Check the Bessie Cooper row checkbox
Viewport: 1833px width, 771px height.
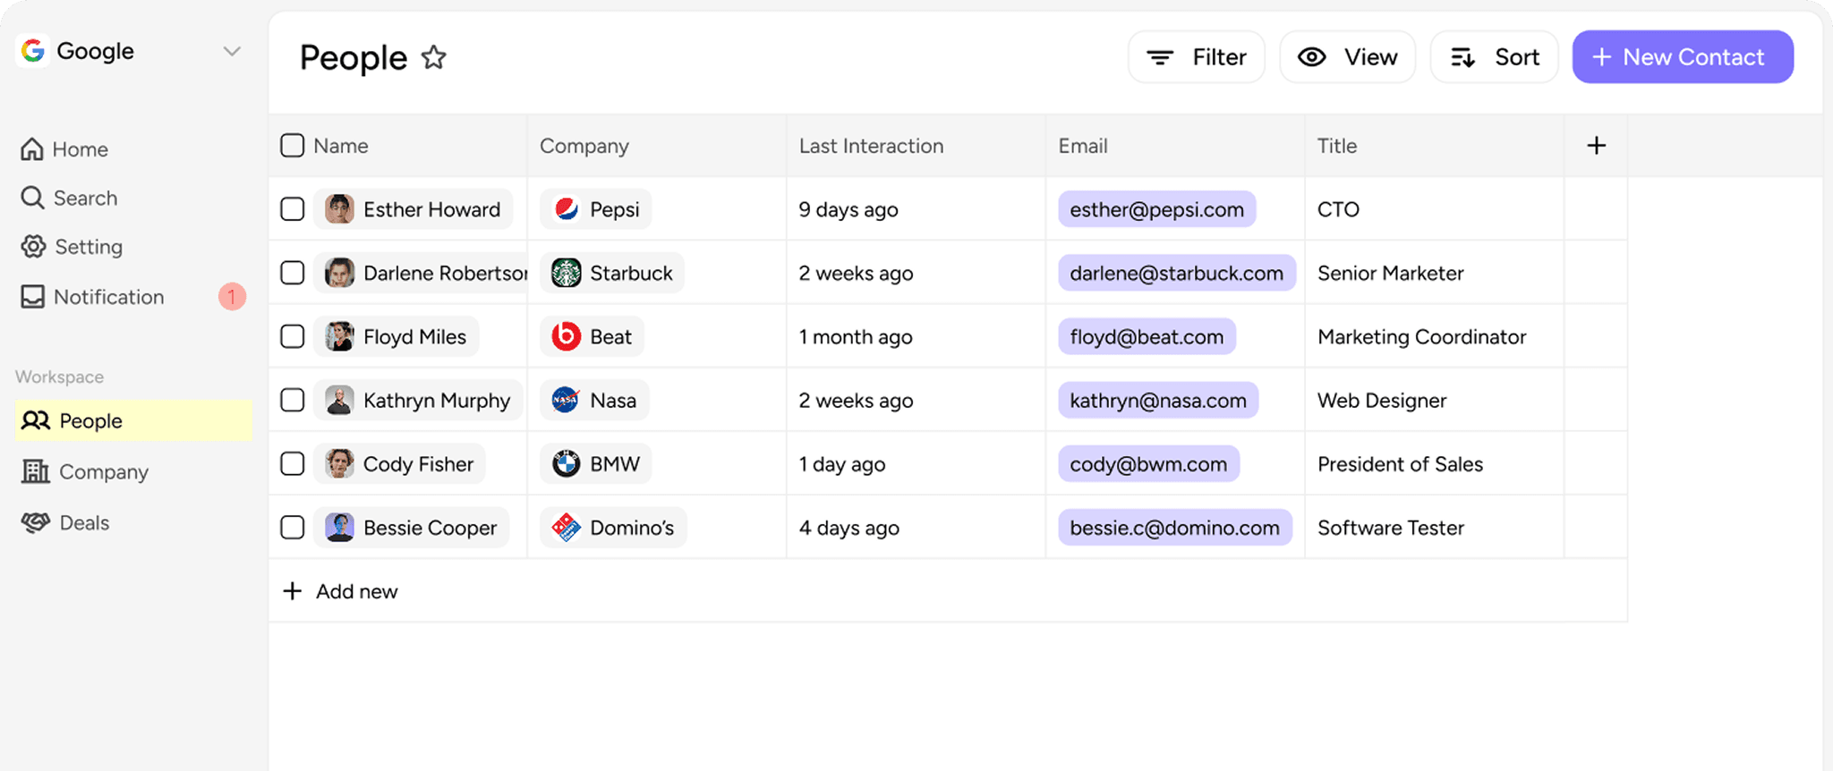click(293, 528)
